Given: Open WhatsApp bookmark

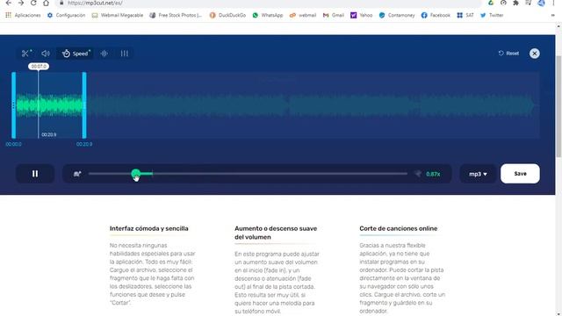Looking at the screenshot, I should point(268,15).
